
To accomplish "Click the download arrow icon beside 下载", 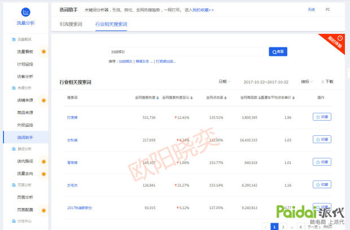I will pyautogui.click(x=322, y=82).
